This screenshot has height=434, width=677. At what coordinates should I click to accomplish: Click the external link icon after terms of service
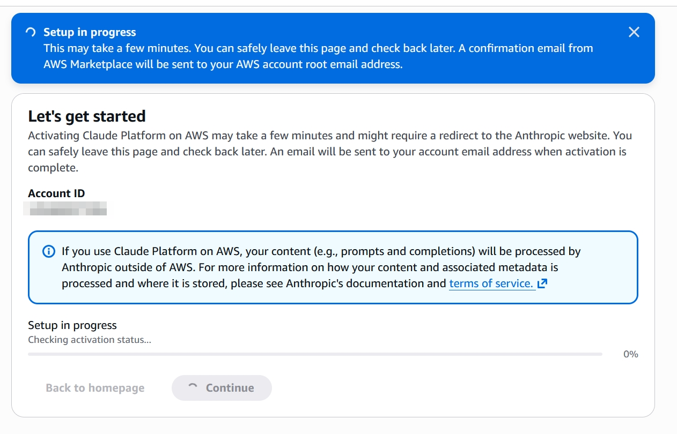[542, 283]
